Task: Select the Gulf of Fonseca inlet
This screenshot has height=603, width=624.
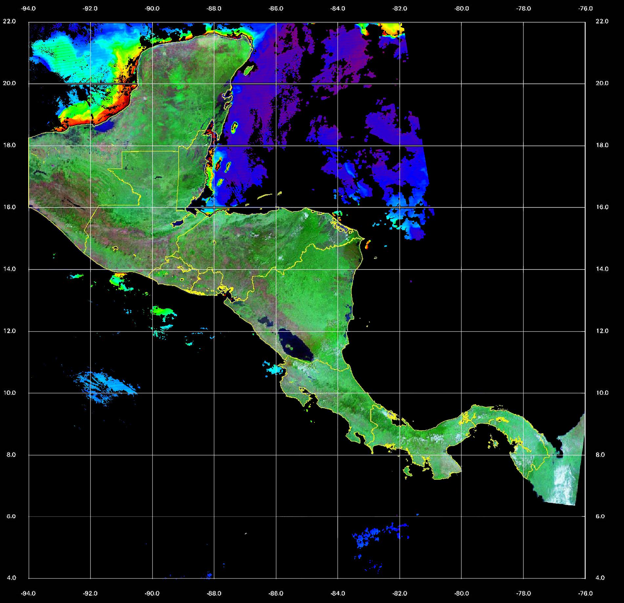Action: pos(226,292)
